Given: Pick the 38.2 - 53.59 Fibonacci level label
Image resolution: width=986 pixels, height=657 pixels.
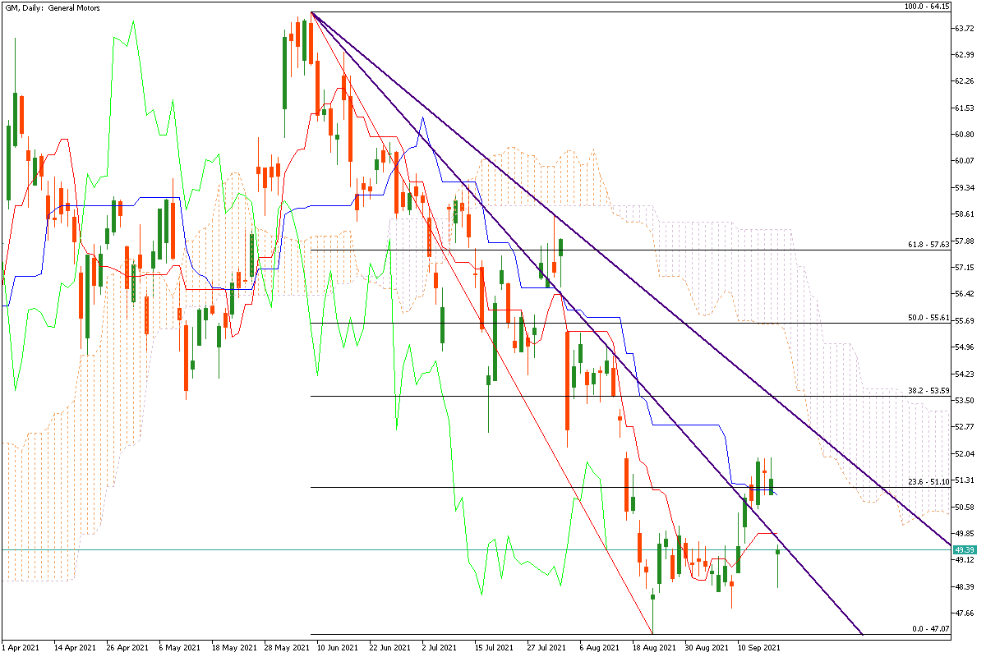Looking at the screenshot, I should [928, 391].
